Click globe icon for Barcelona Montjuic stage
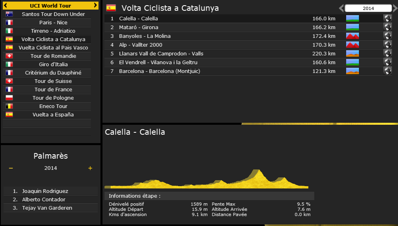The image size is (398, 226). coord(387,71)
